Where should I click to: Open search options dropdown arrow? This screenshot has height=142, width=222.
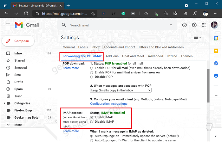click(x=171, y=25)
